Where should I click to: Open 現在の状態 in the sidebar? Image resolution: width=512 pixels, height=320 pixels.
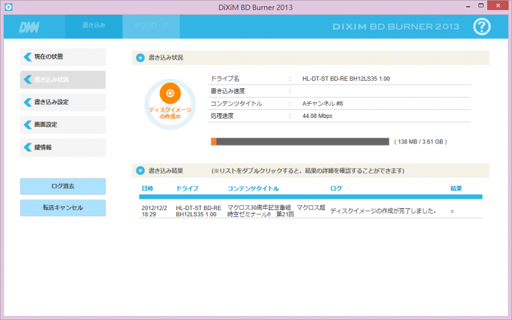pos(63,57)
